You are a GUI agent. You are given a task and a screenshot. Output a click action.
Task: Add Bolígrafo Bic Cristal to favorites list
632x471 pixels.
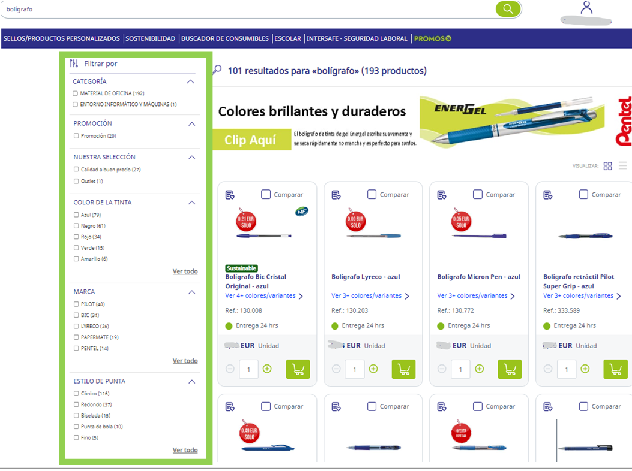coord(230,195)
